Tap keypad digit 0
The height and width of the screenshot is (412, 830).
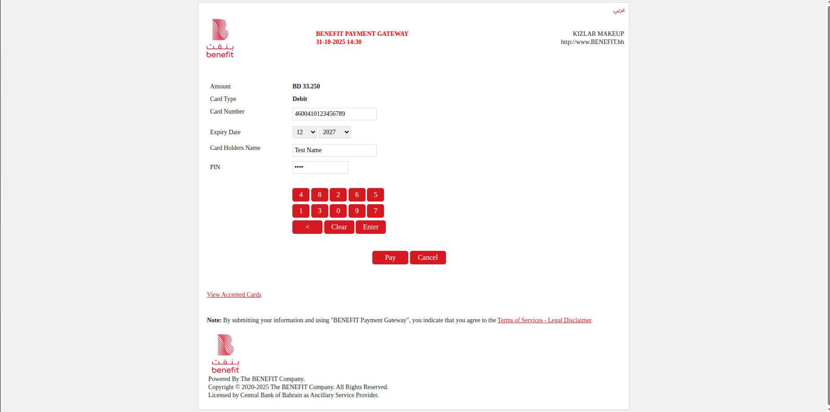tap(338, 211)
